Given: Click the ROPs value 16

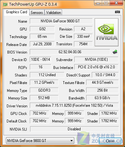Looking at the screenshot, I should pos(40,67).
